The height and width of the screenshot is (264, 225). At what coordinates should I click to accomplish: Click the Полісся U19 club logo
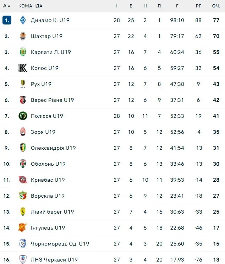point(23,116)
